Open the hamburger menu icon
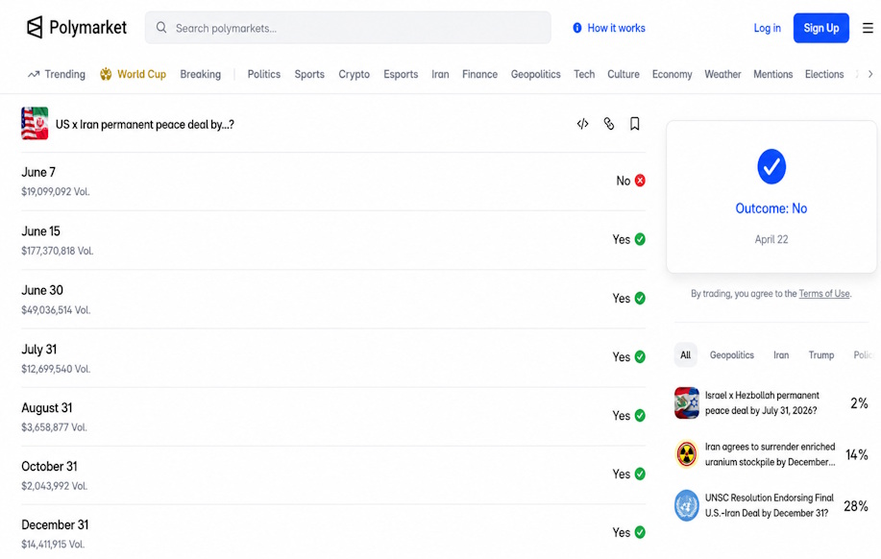The width and height of the screenshot is (881, 559). 869,28
